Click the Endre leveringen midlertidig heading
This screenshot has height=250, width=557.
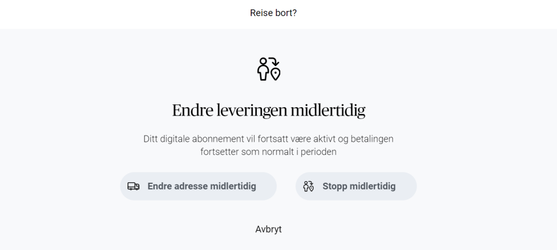[268, 110]
